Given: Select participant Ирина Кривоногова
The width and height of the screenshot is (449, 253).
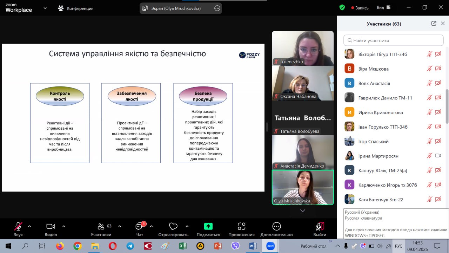Looking at the screenshot, I should 393,112.
